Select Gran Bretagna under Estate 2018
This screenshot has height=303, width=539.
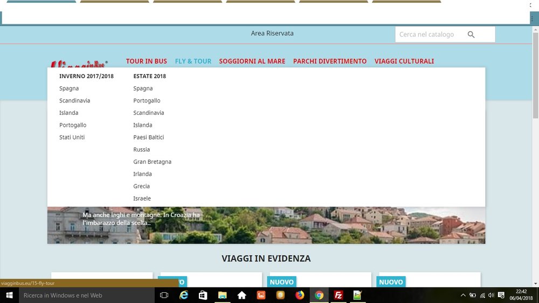click(153, 162)
